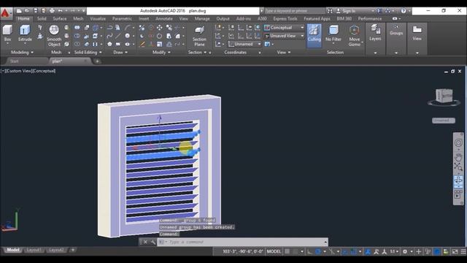467x263 pixels.
Task: Activate the Smooth Object tool
Action: click(x=54, y=36)
